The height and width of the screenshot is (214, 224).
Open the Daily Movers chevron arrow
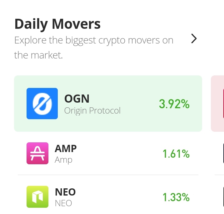(194, 38)
